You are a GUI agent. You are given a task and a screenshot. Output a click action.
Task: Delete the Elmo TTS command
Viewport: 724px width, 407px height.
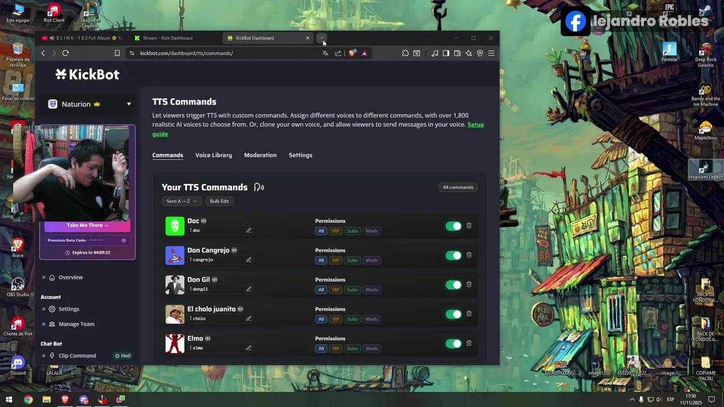[x=469, y=343]
